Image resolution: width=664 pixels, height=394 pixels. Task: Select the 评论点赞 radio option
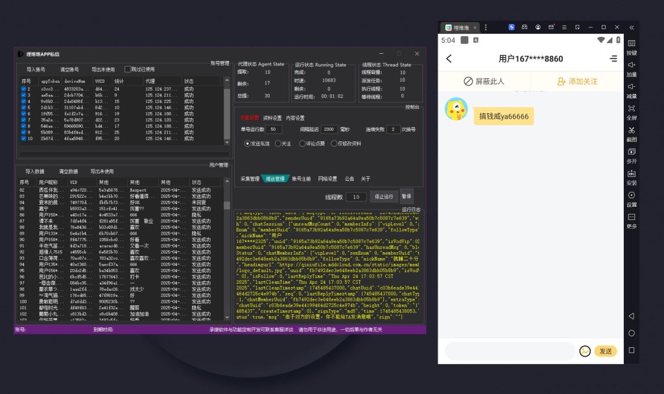click(x=302, y=144)
